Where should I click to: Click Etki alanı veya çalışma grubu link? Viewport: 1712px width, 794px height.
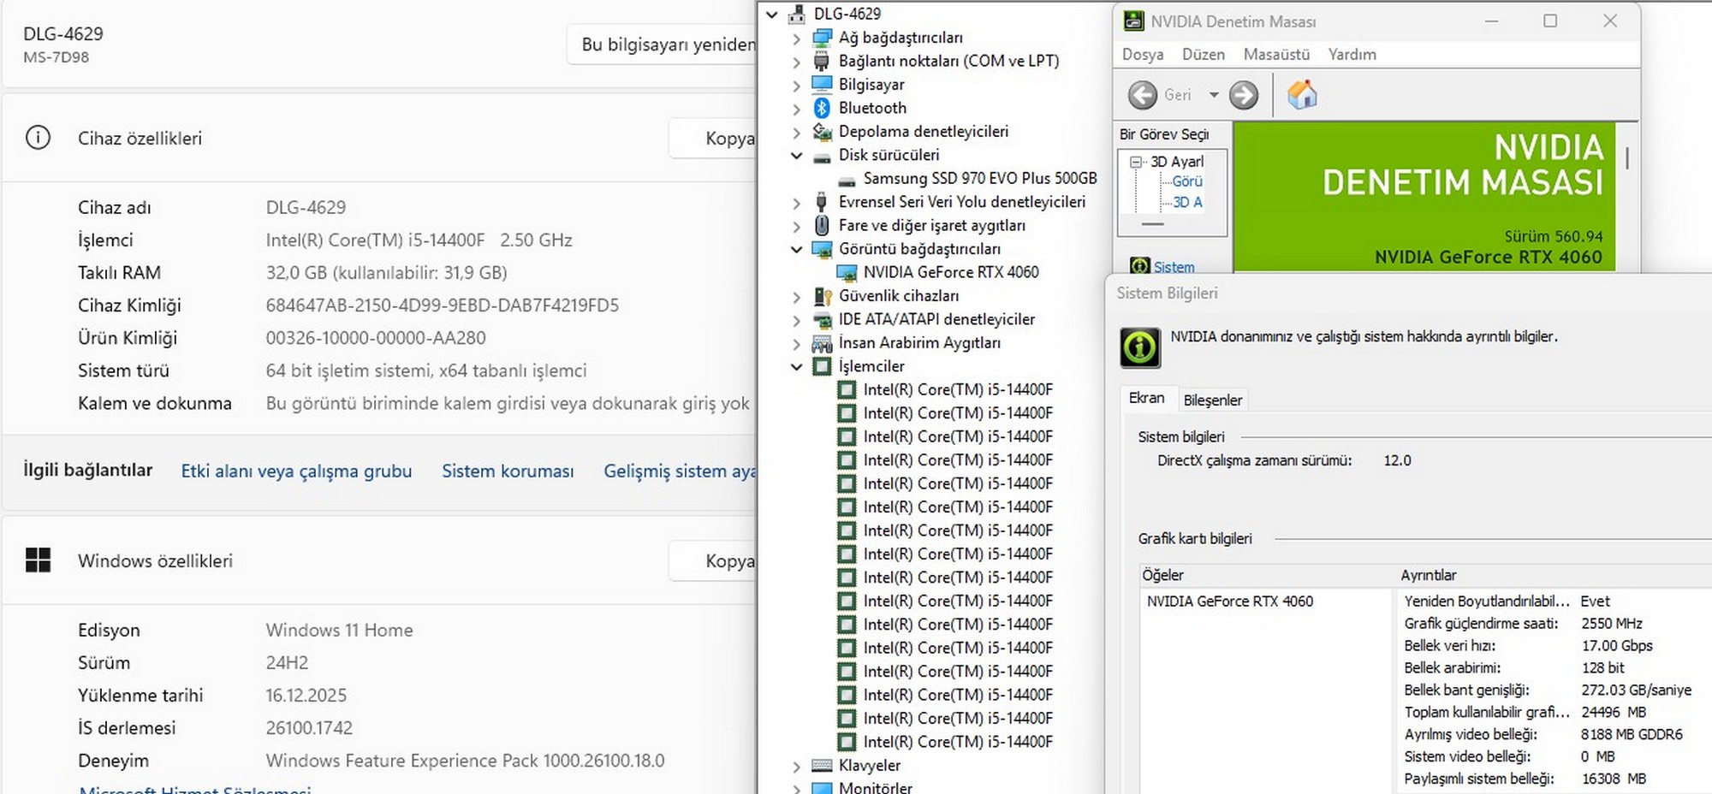[x=296, y=471]
